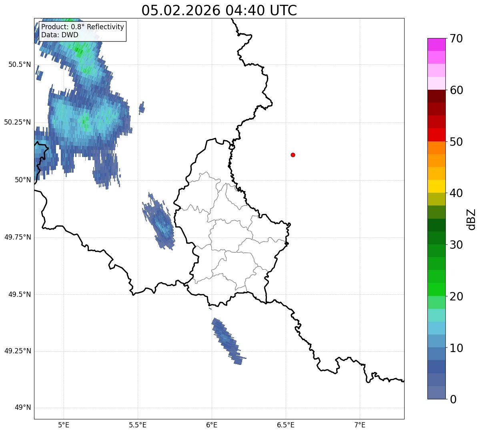481x433 pixels.
Task: Click the longitude label 6.5°E
Action: pyautogui.click(x=286, y=425)
